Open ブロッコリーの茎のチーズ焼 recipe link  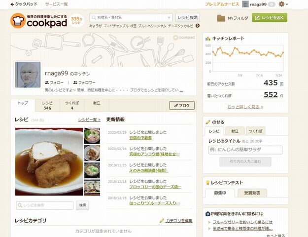pyautogui.click(x=155, y=187)
